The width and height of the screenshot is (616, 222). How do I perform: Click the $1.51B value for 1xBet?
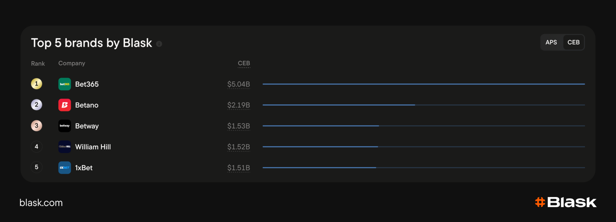pos(239,168)
